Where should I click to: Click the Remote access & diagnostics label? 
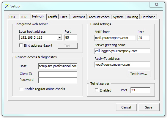coord(36,57)
